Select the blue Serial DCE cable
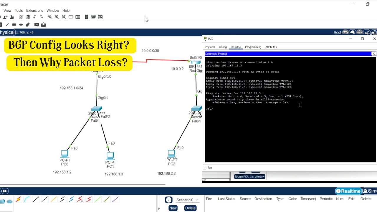 tap(71, 199)
